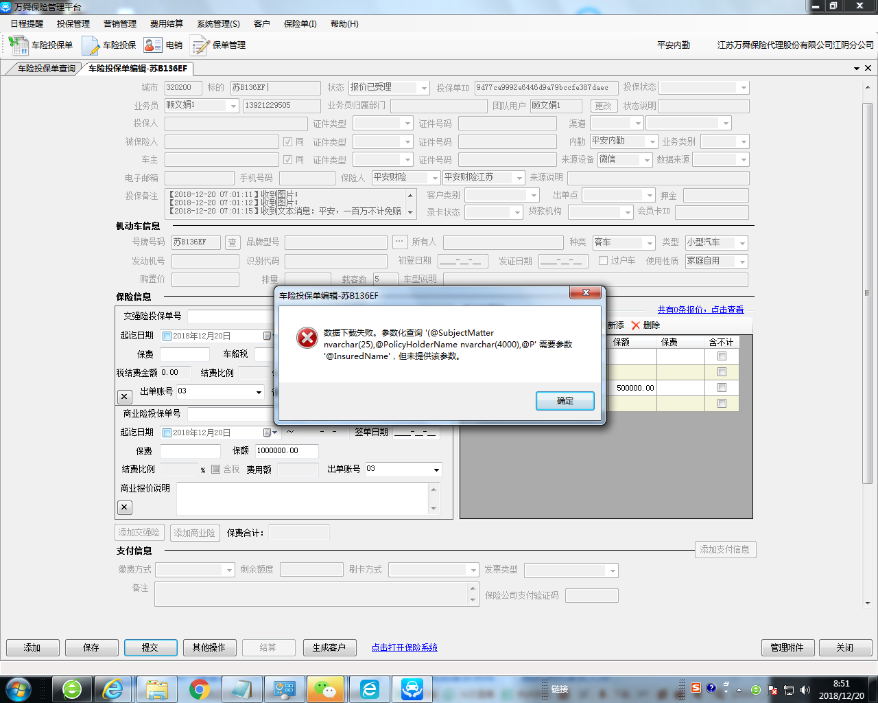The height and width of the screenshot is (703, 878).
Task: Close the current tab with the tab-strip X
Action: pyautogui.click(x=868, y=68)
